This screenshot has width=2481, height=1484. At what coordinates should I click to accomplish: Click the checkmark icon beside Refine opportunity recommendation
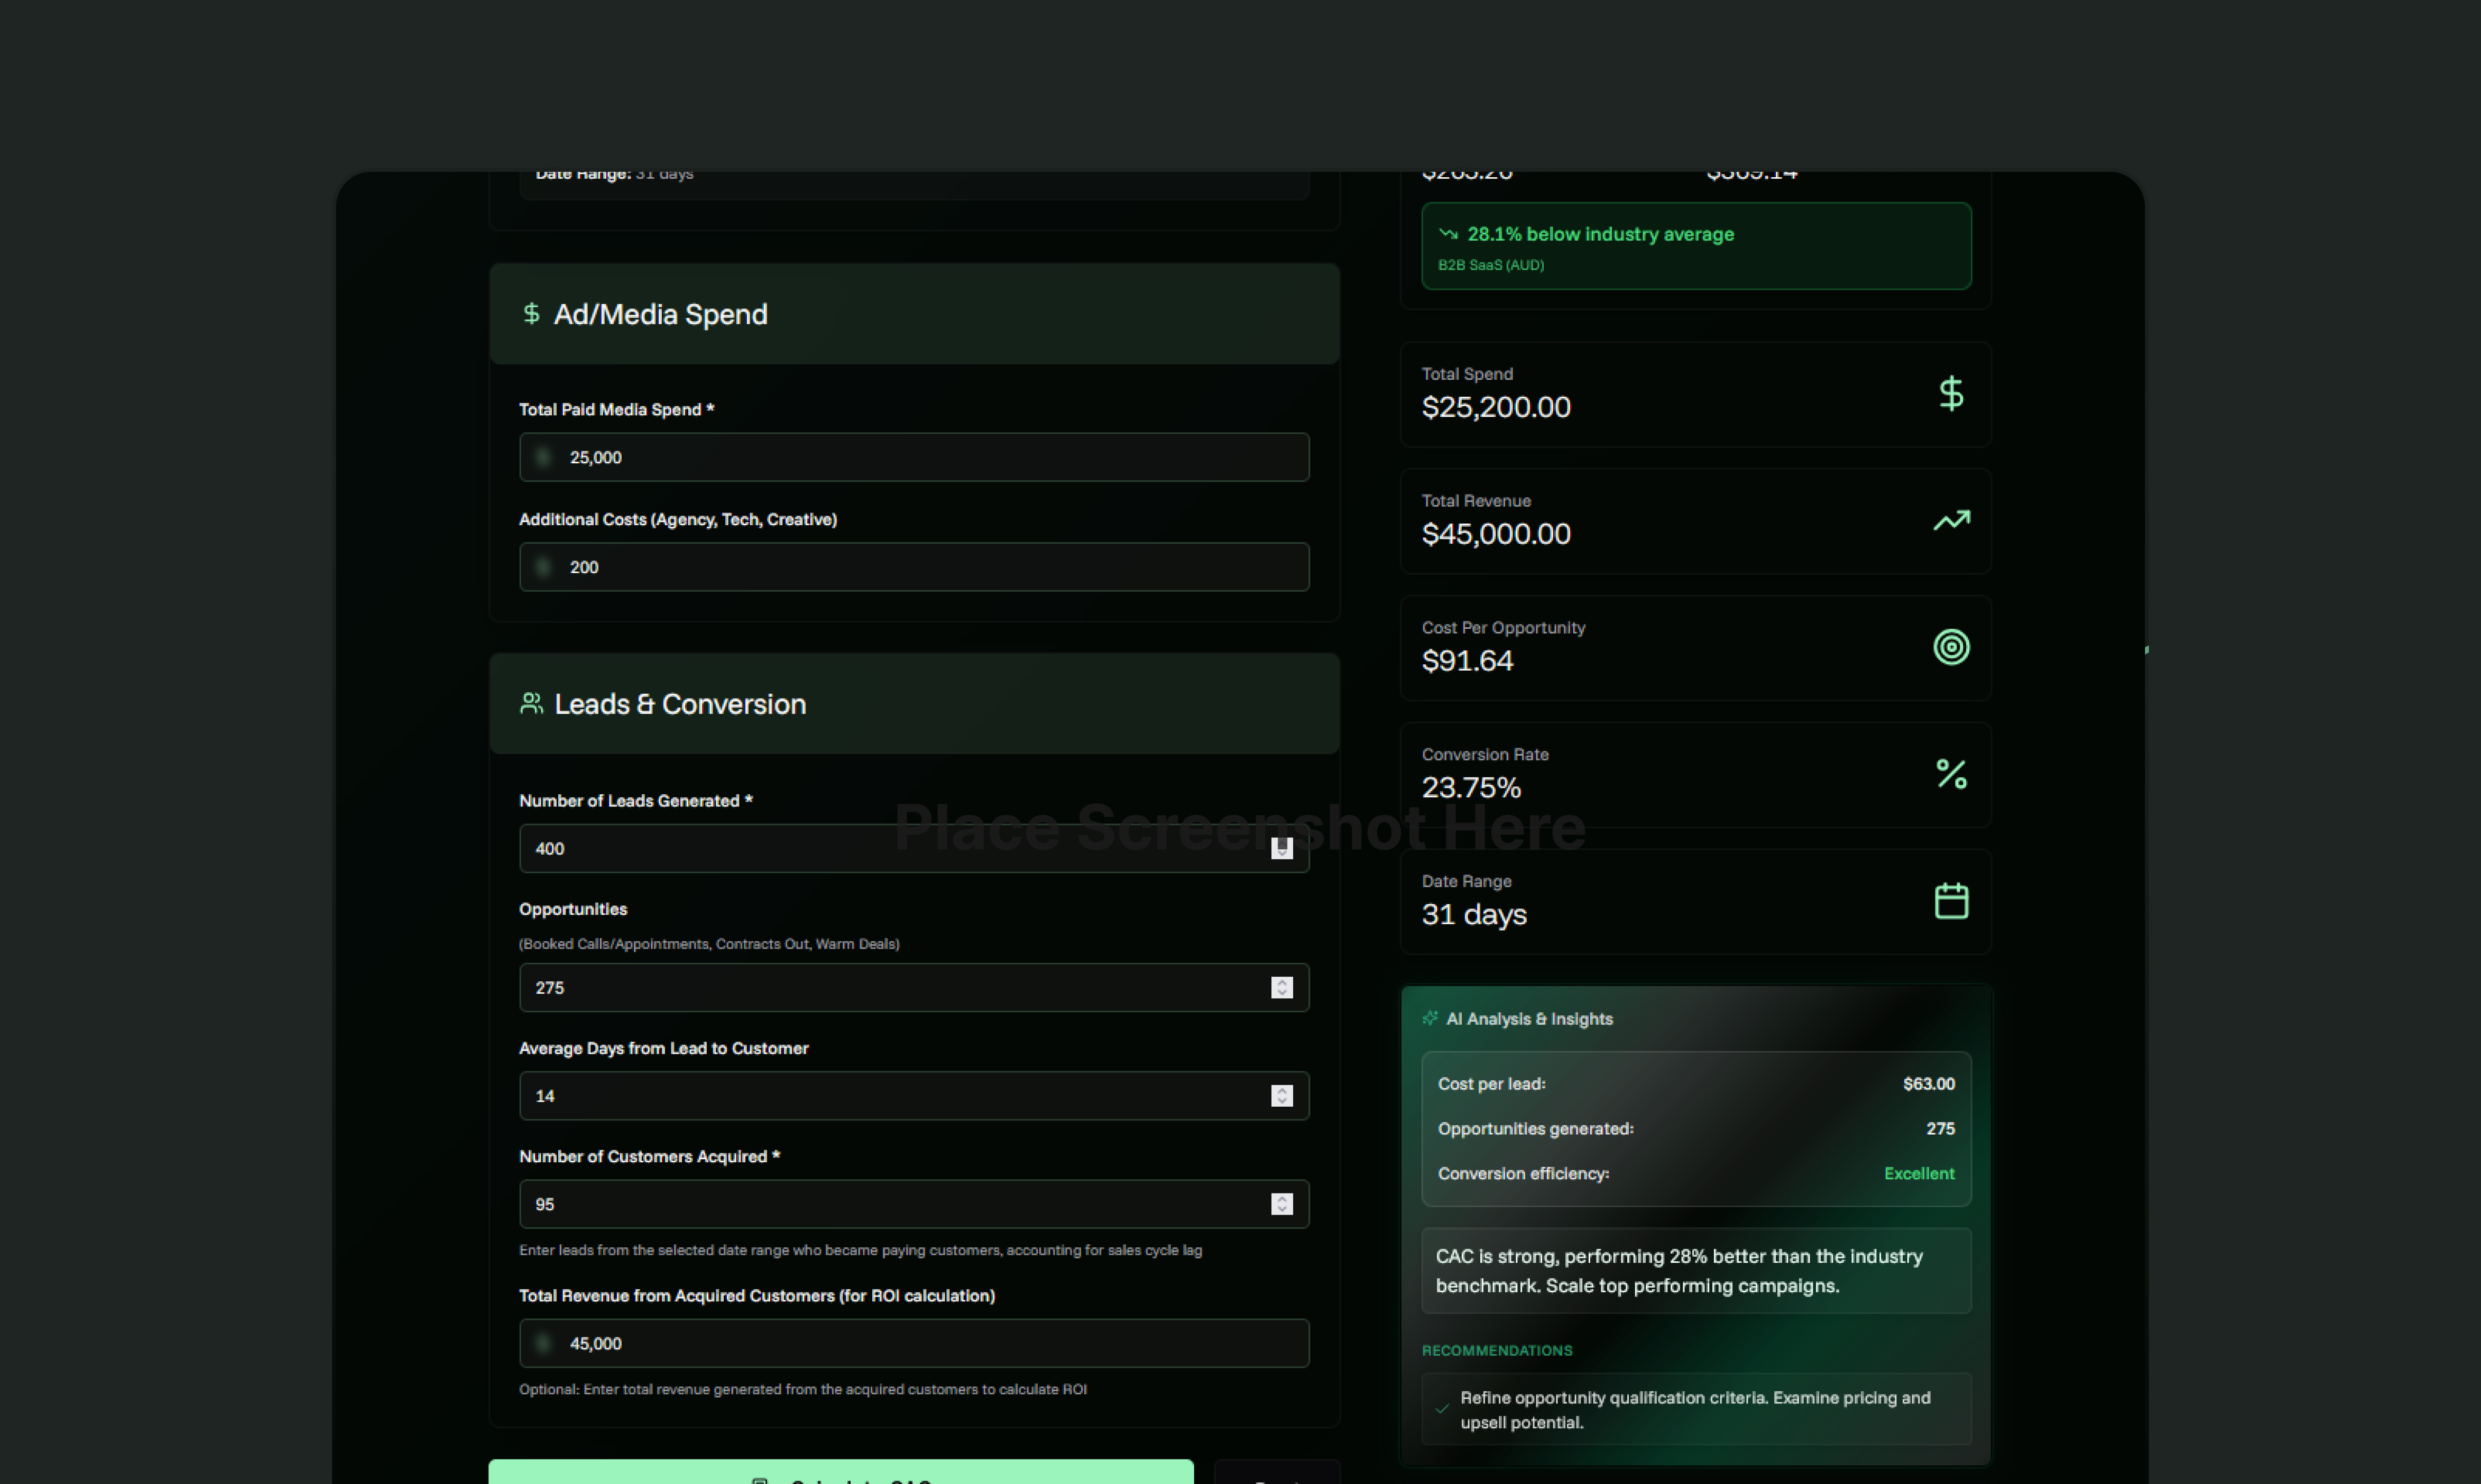(1442, 1408)
